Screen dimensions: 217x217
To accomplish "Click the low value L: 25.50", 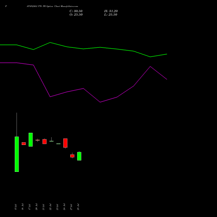I will [111, 15].
